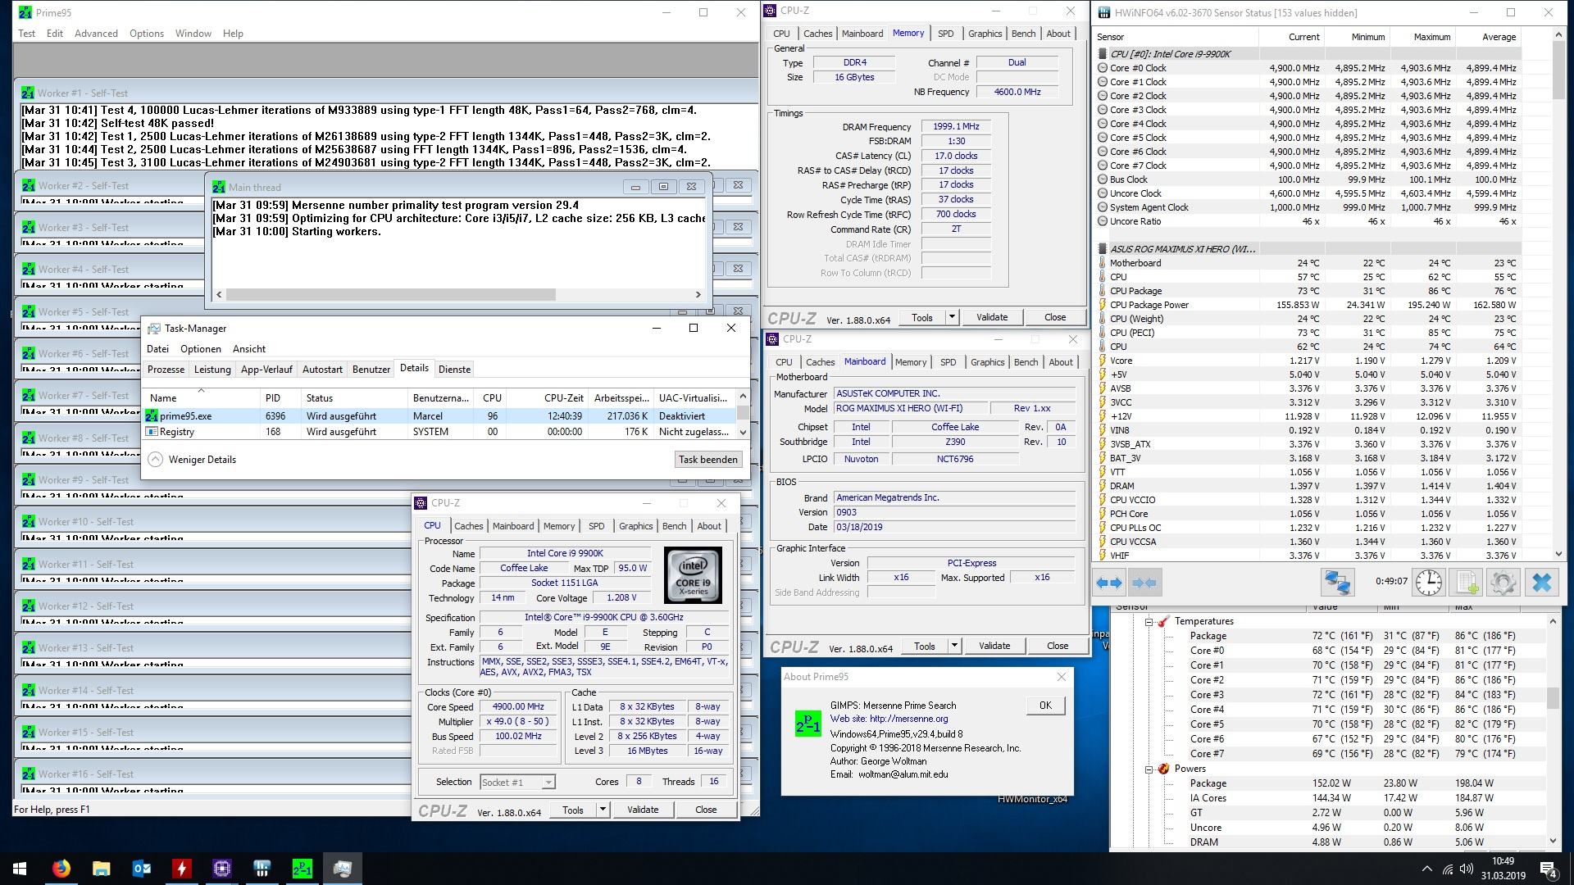Open Tools dropdown arrow in CPU-Z CPU window
This screenshot has width=1574, height=885.
[603, 810]
